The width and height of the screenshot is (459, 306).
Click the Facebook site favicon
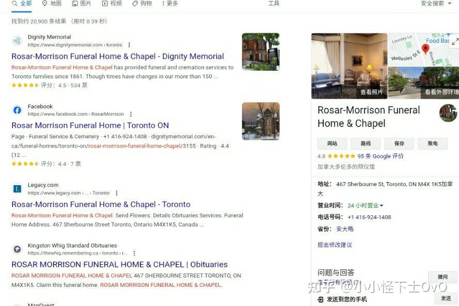[17, 110]
